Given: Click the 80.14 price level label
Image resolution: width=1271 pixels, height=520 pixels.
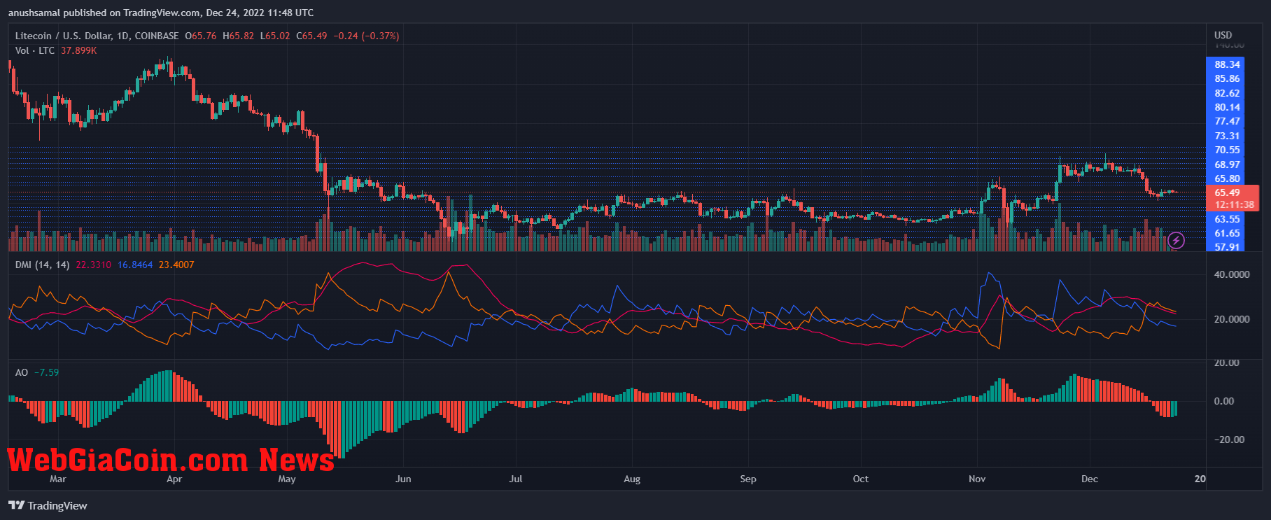Looking at the screenshot, I should point(1227,107).
